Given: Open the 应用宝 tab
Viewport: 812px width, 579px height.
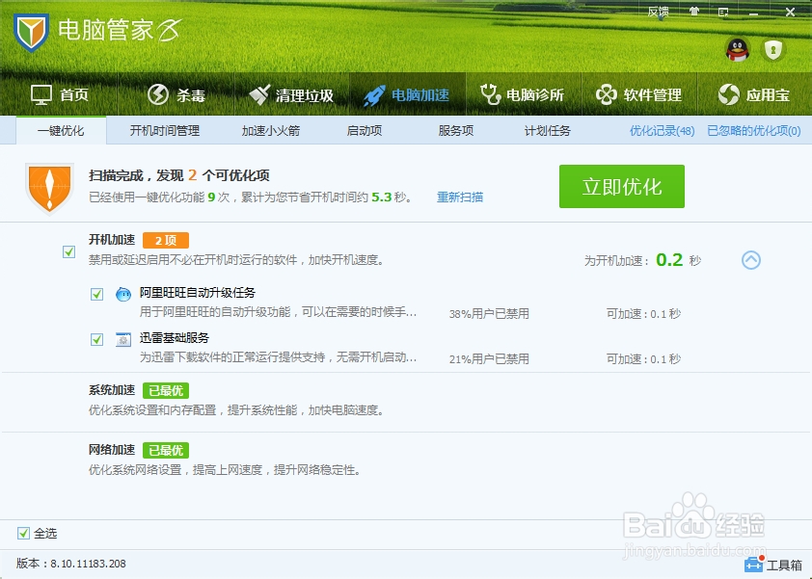Looking at the screenshot, I should 754,94.
